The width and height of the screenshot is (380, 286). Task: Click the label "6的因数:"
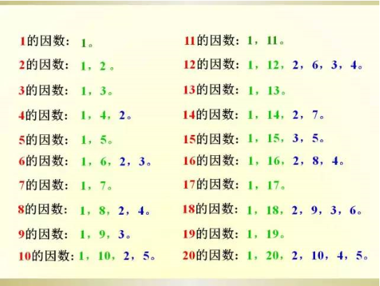point(43,161)
